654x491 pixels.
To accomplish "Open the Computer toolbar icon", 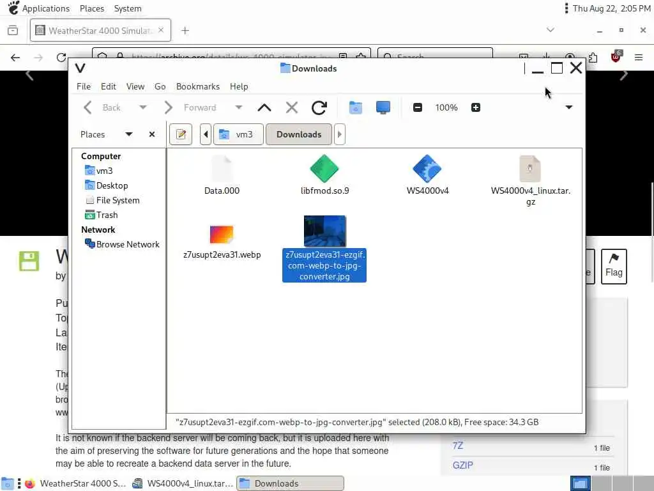I will click(383, 107).
